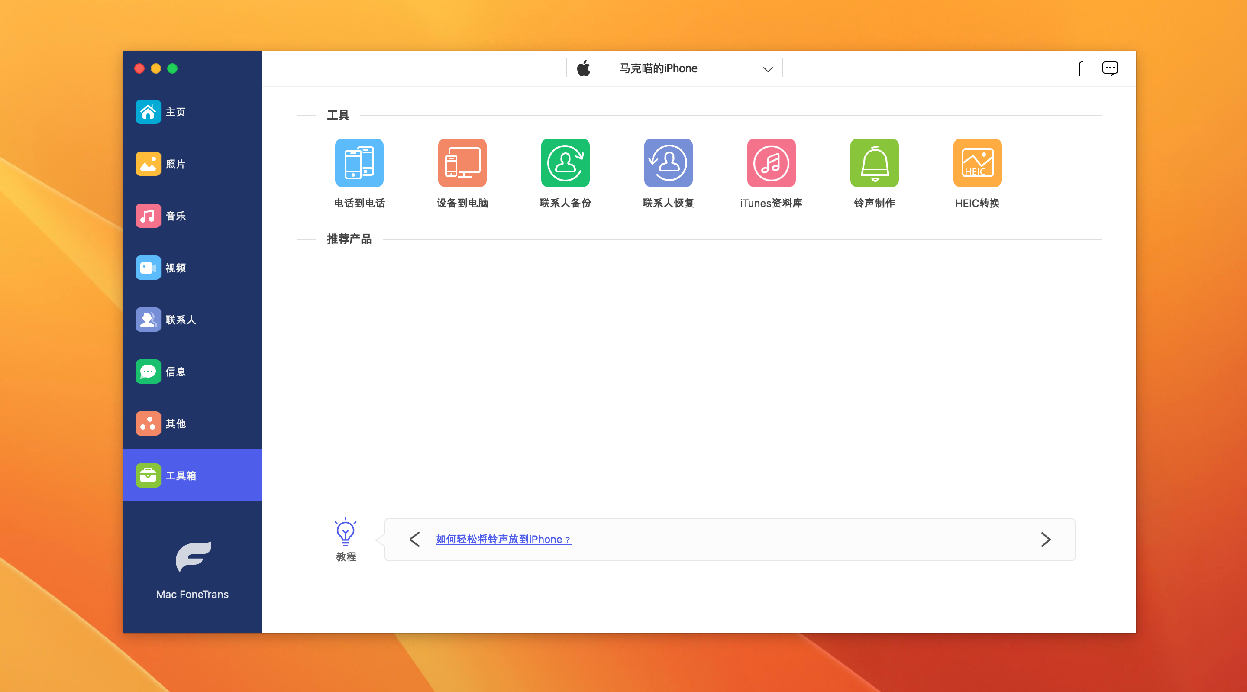Viewport: 1247px width, 692px height.
Task: Click the 教程 lightbulb tutorial icon
Action: [346, 532]
